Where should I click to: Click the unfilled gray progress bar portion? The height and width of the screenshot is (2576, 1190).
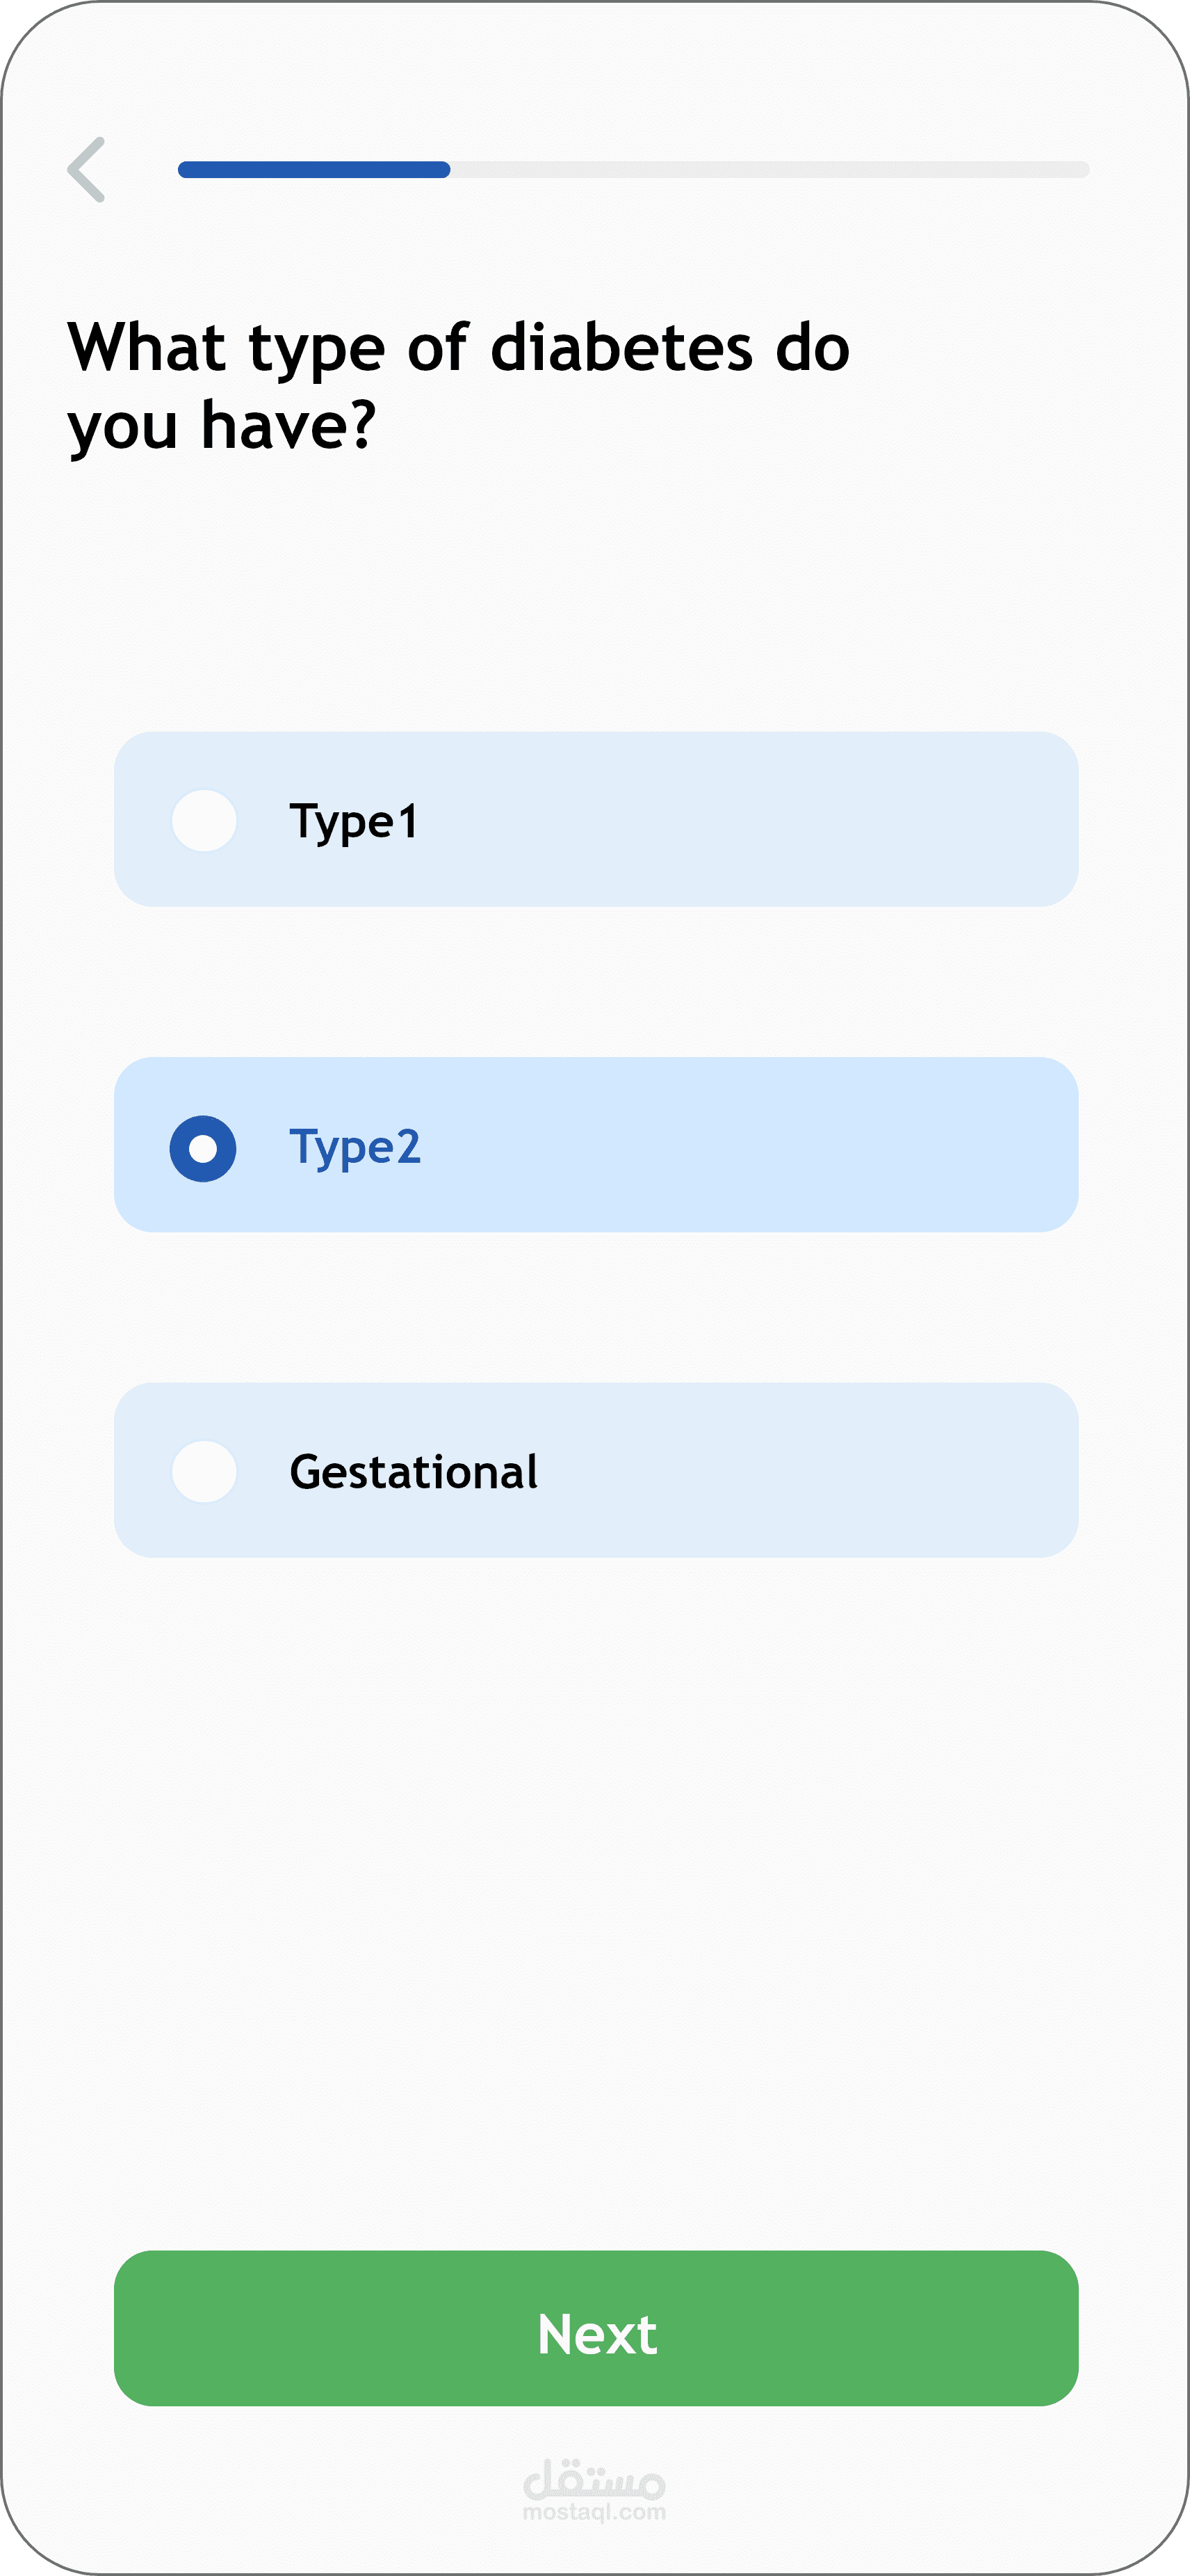click(x=769, y=169)
